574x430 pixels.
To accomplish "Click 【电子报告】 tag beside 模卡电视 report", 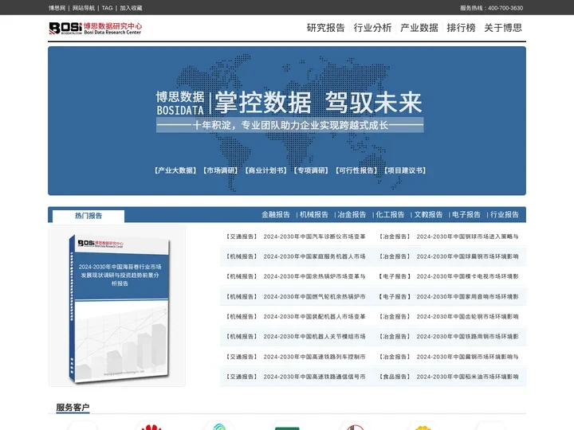I will click(395, 276).
